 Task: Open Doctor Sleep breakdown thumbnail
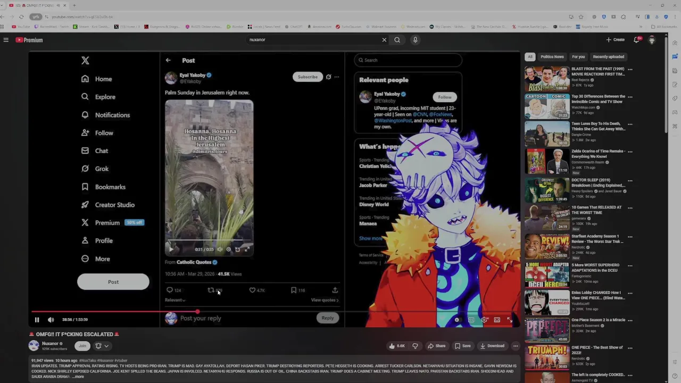[x=547, y=189]
